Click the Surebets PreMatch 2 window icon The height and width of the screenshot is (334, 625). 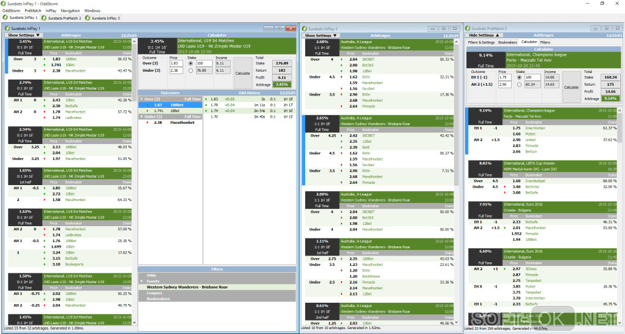[x=468, y=29]
